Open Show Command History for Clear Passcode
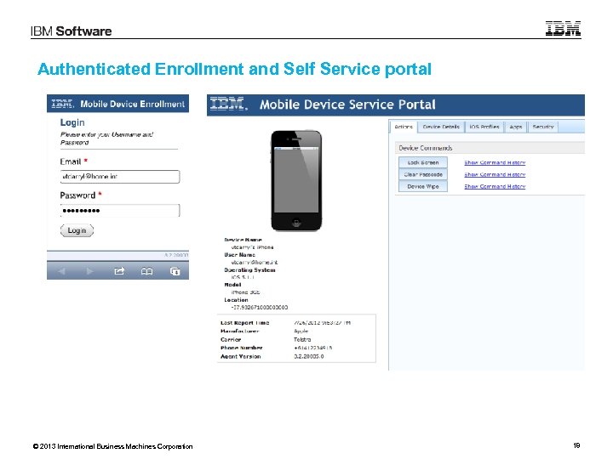The image size is (613, 459). click(x=495, y=174)
